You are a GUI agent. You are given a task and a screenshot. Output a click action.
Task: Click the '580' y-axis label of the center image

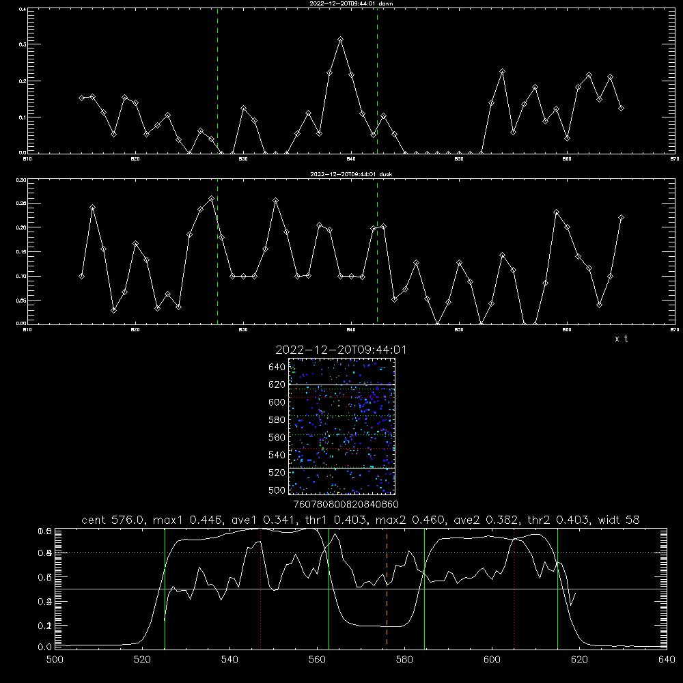click(x=277, y=420)
